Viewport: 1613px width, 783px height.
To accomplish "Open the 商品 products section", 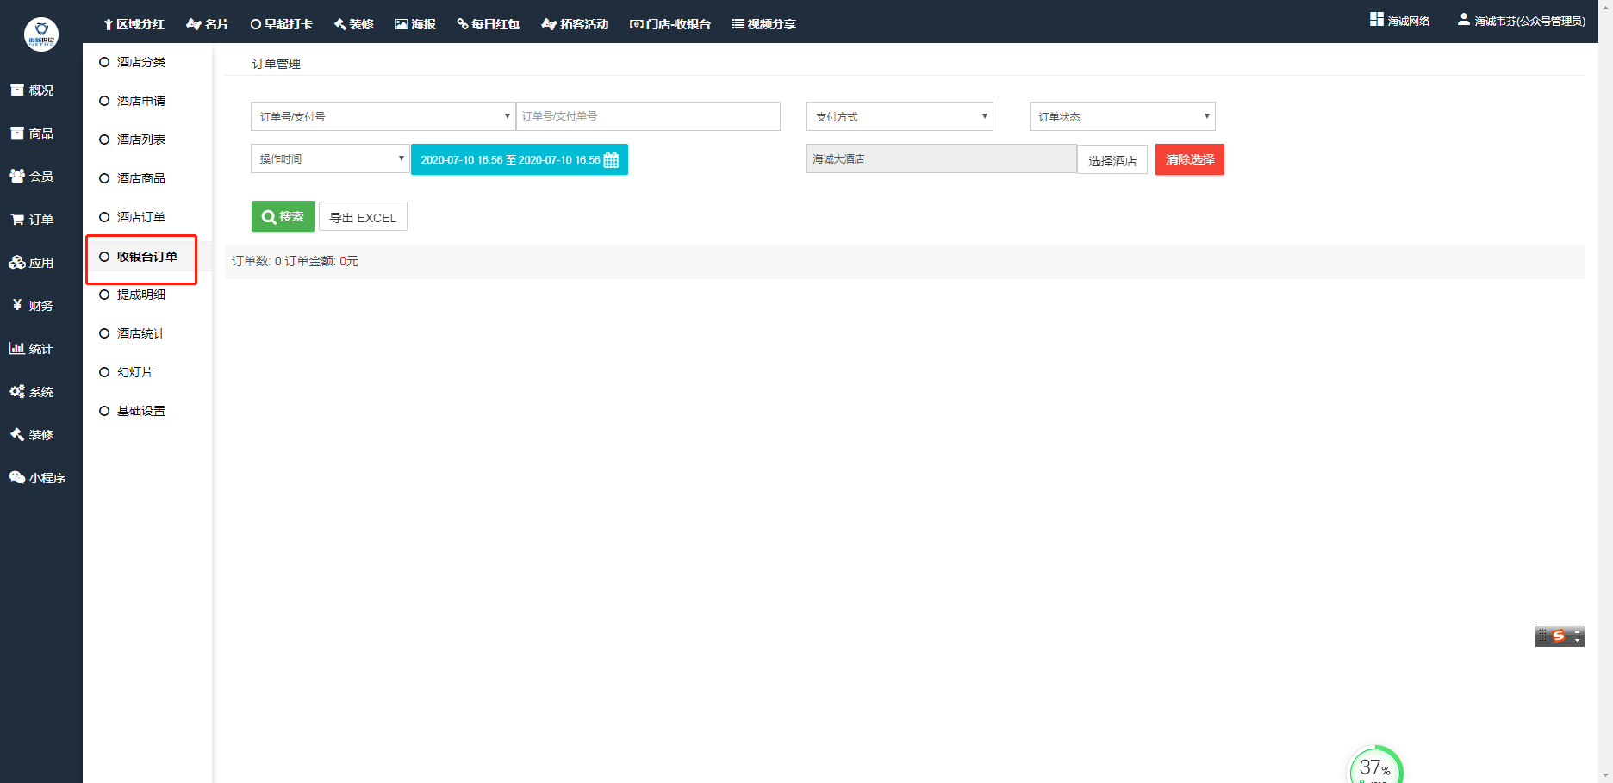I will click(x=33, y=134).
